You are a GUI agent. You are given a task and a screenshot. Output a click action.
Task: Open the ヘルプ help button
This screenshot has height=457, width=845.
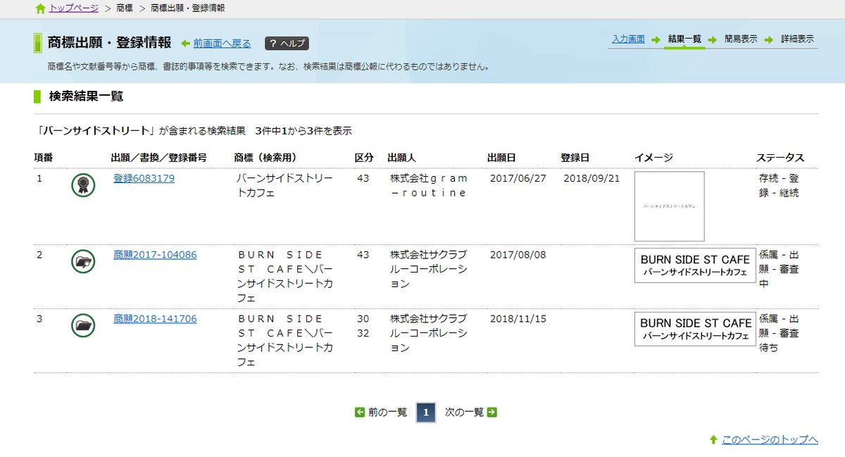(x=287, y=44)
